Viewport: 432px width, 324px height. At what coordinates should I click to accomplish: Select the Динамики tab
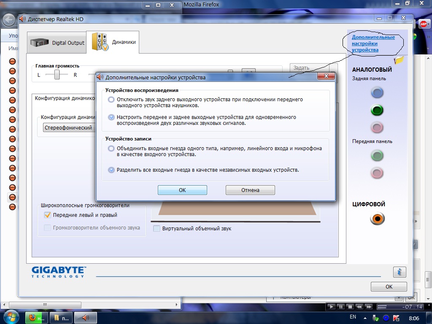113,42
